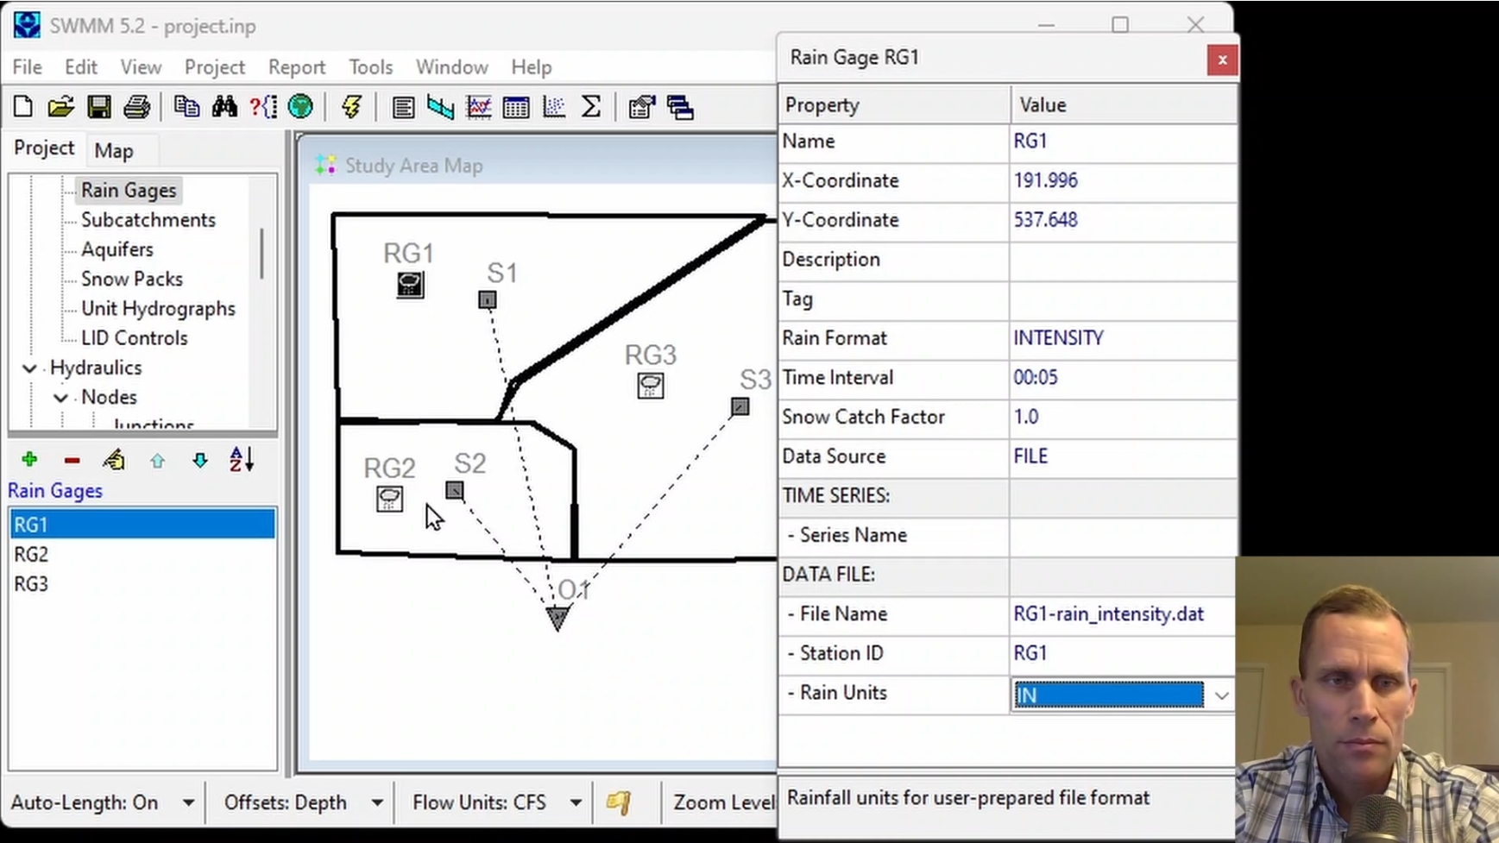Print using the printer toolbar icon

(137, 107)
